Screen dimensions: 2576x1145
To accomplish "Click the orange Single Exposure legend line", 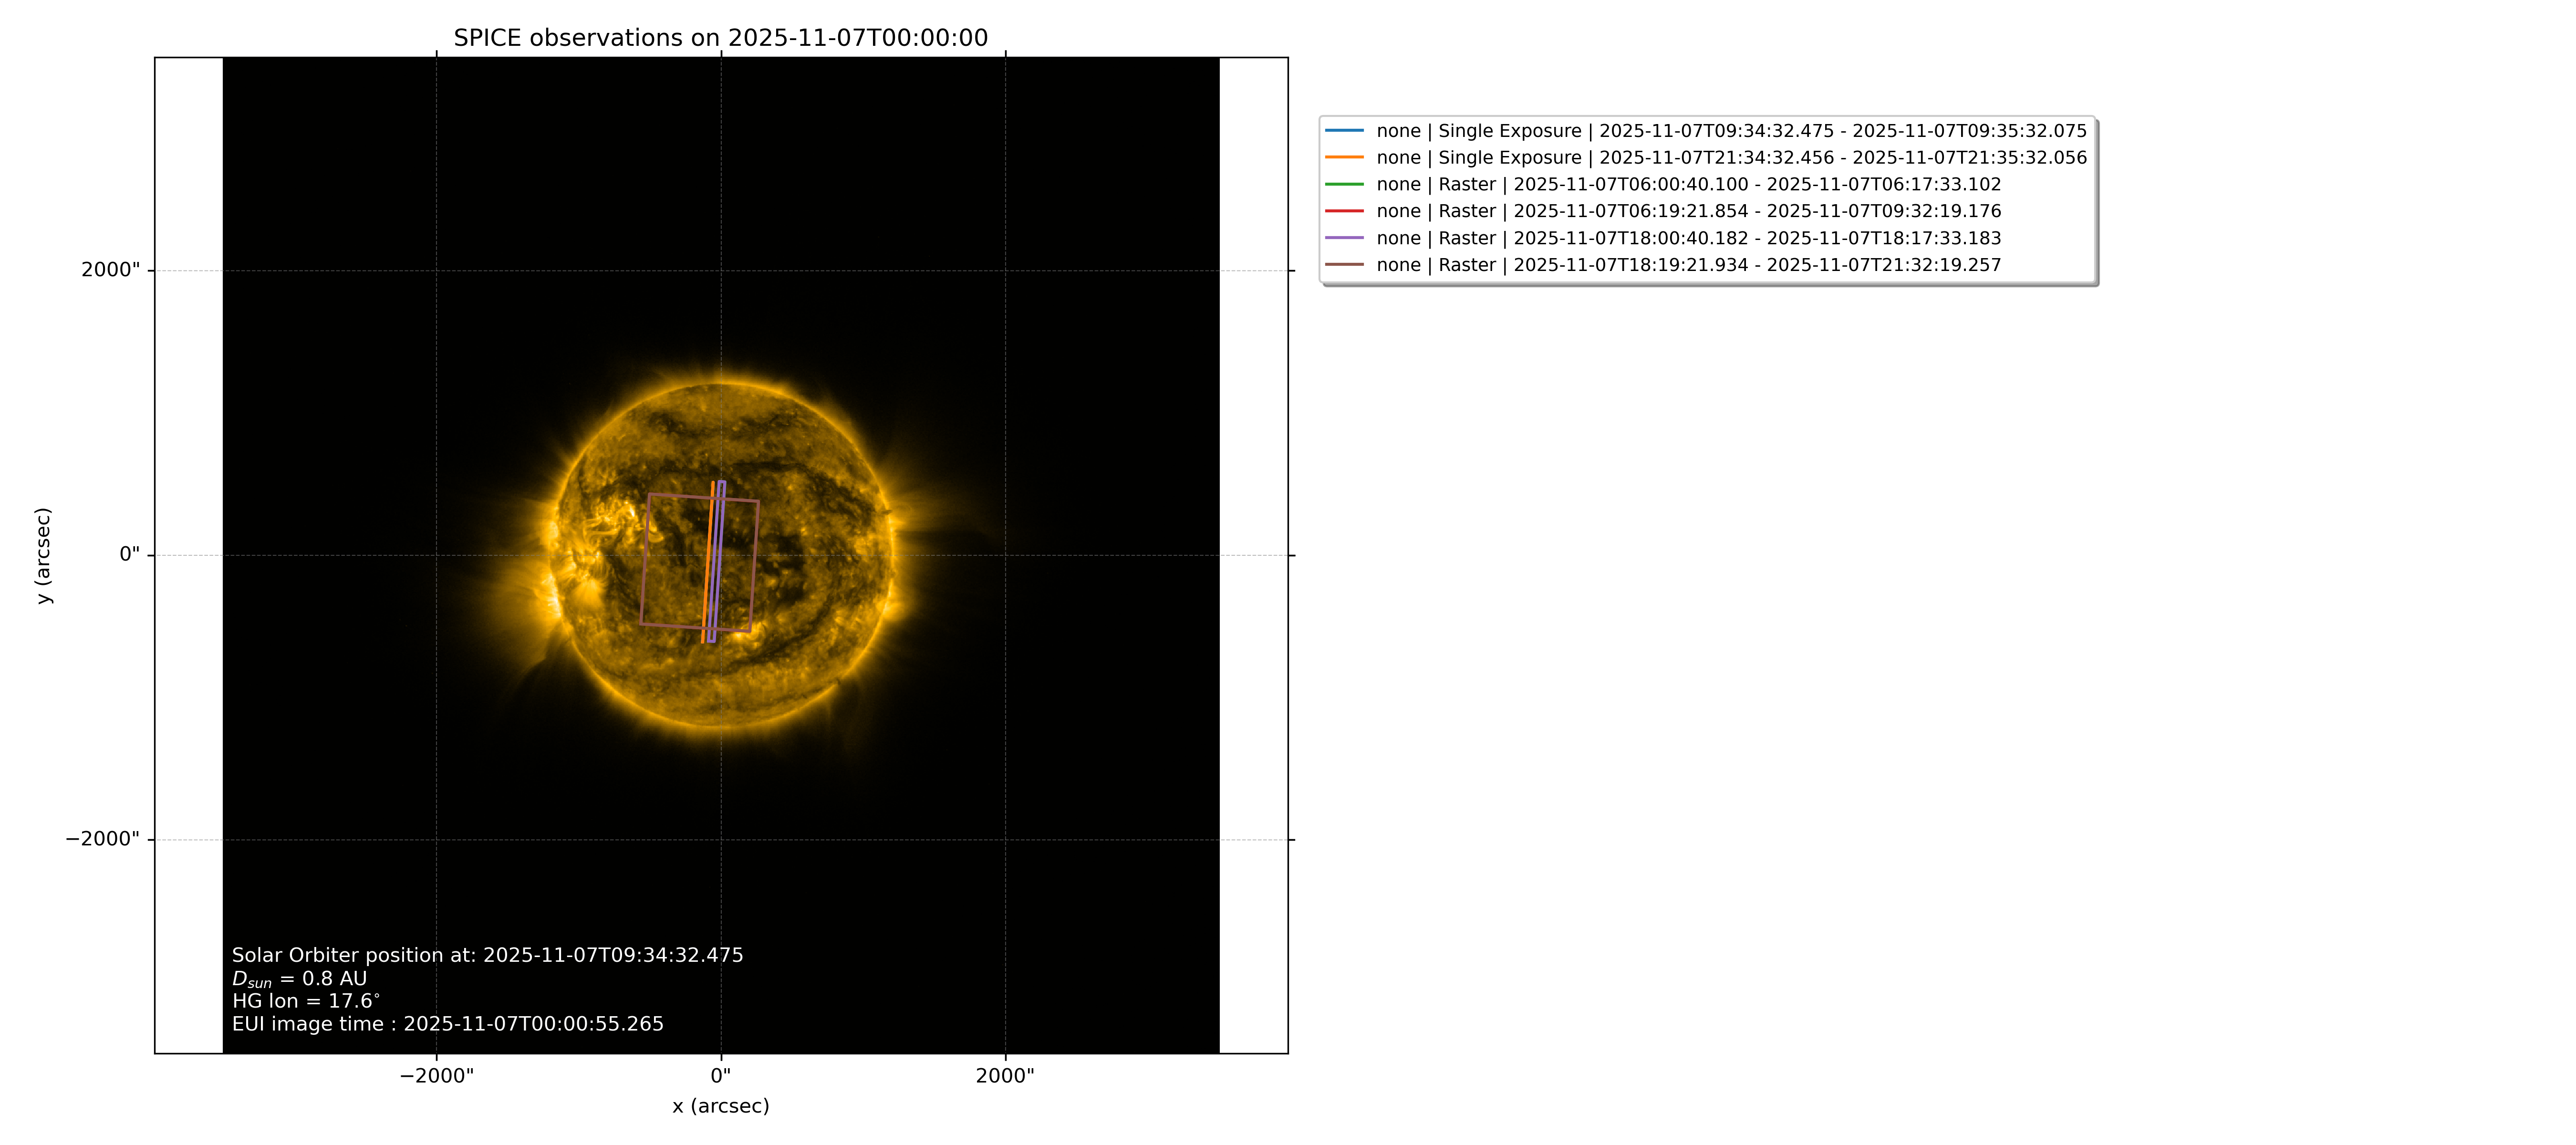I will (x=1344, y=158).
